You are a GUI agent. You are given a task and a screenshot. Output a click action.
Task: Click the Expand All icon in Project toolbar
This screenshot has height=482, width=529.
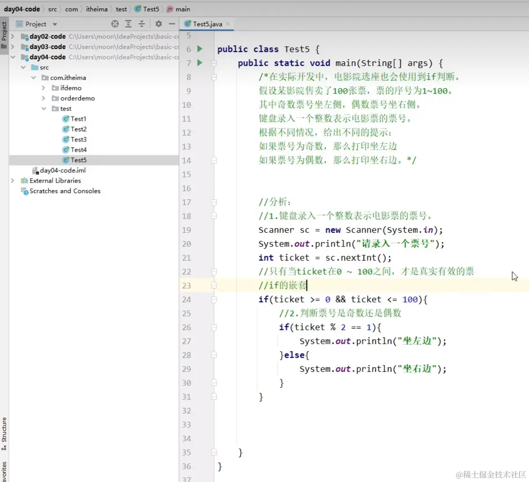point(128,24)
